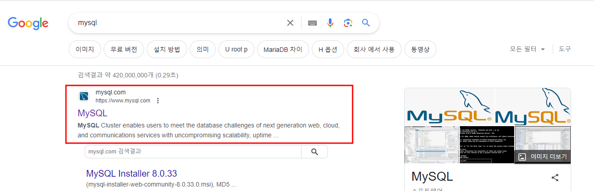Select the 회사 에서 사용 filter chip

[x=374, y=49]
